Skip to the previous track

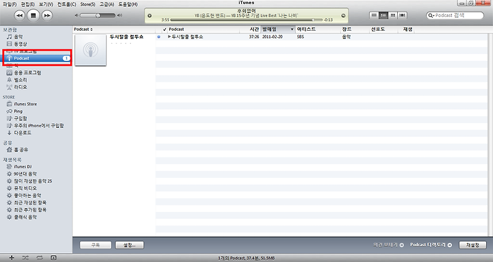click(19, 16)
